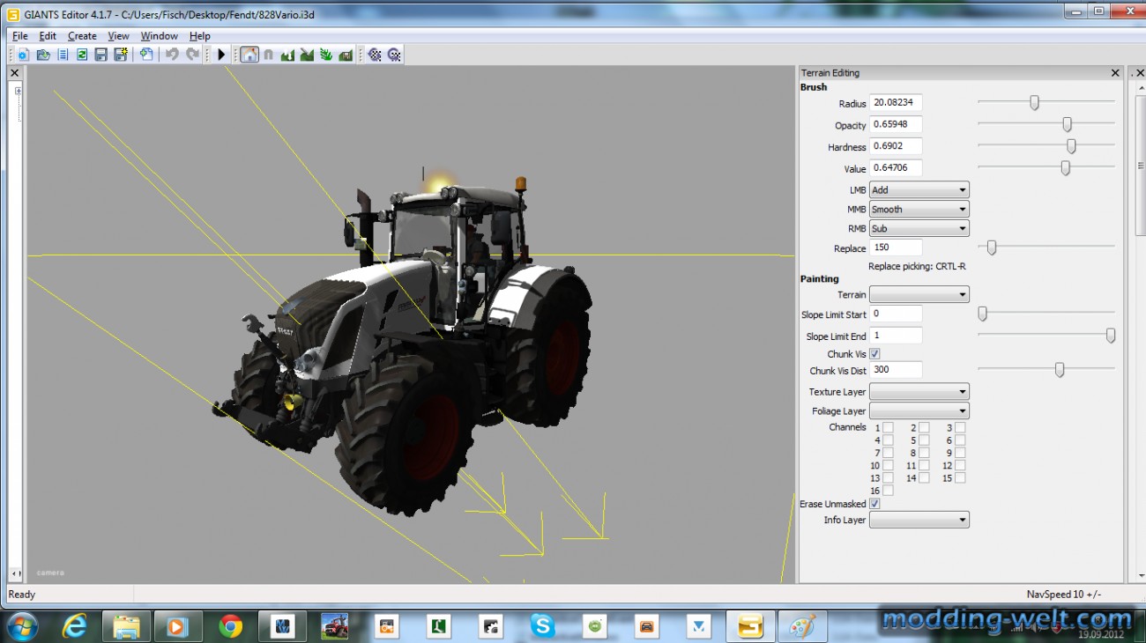Open Google Chrome from taskbar
The image size is (1146, 643).
click(231, 626)
